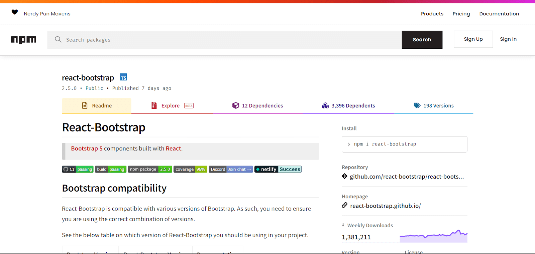Click the blue Versions tags icon
Image resolution: width=535 pixels, height=254 pixels.
(417, 105)
